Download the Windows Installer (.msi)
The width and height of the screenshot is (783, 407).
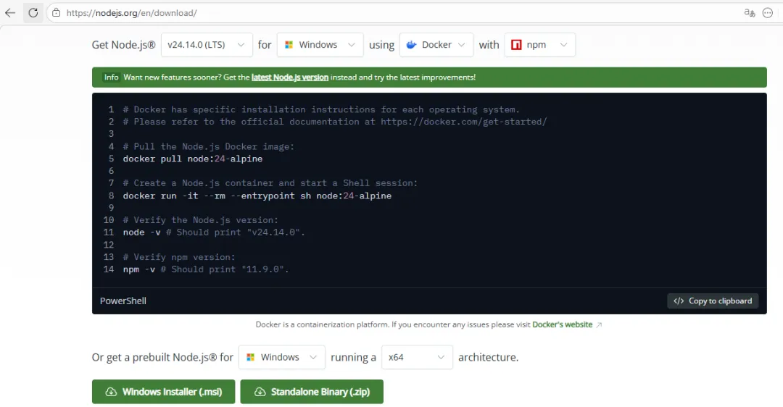click(x=163, y=392)
